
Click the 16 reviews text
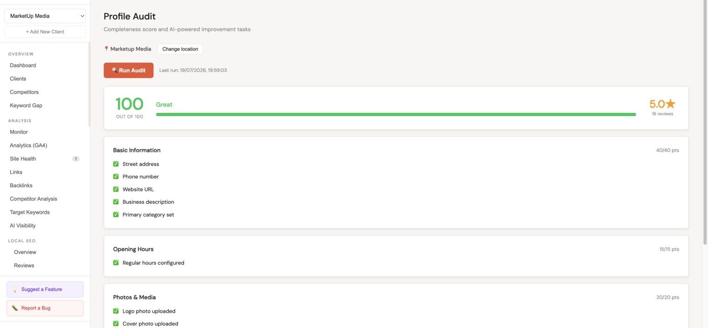coord(662,114)
